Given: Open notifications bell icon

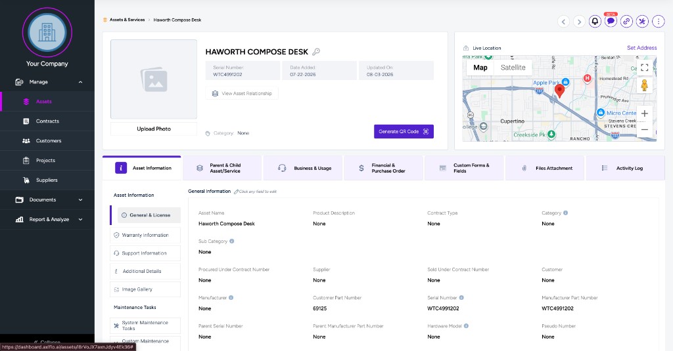Looking at the screenshot, I should [595, 21].
